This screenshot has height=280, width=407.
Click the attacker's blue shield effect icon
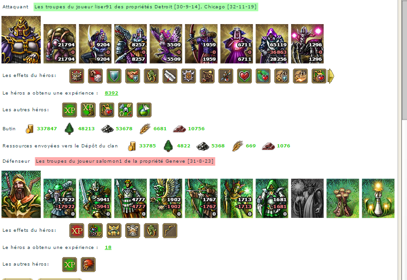point(114,76)
